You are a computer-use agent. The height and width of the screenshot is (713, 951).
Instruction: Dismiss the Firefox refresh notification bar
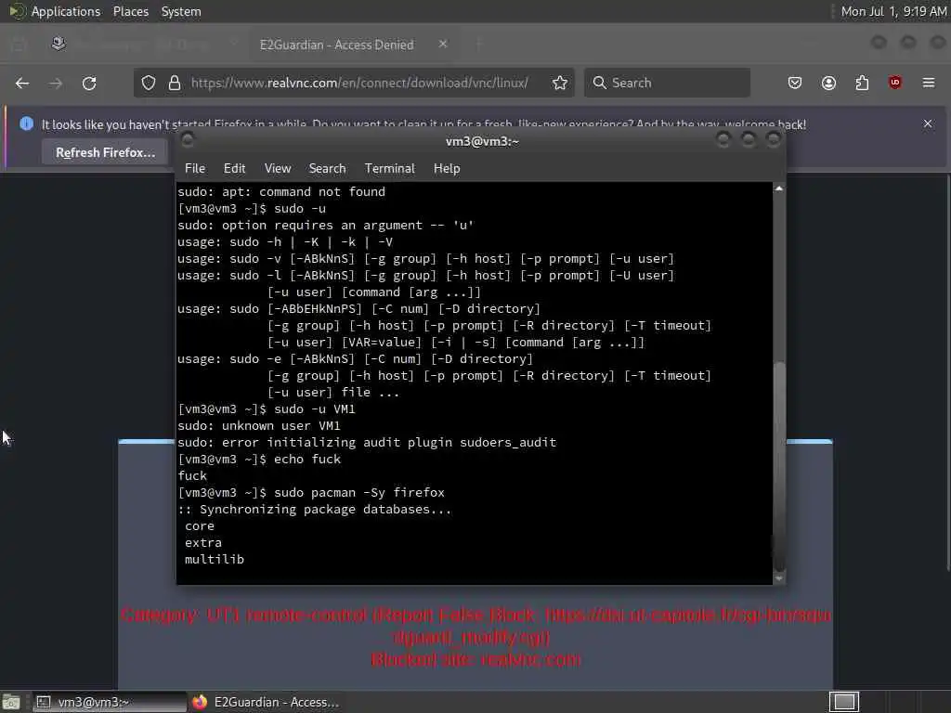(x=928, y=123)
